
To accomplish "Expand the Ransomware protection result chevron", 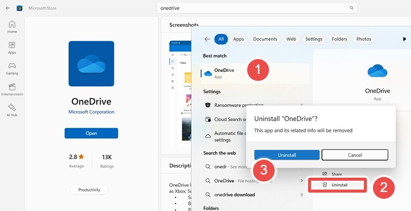I will click(302, 105).
